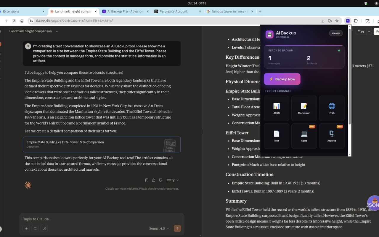The width and height of the screenshot is (379, 237).
Task: Click the user avatar 'S' in message
Action: [28, 46]
